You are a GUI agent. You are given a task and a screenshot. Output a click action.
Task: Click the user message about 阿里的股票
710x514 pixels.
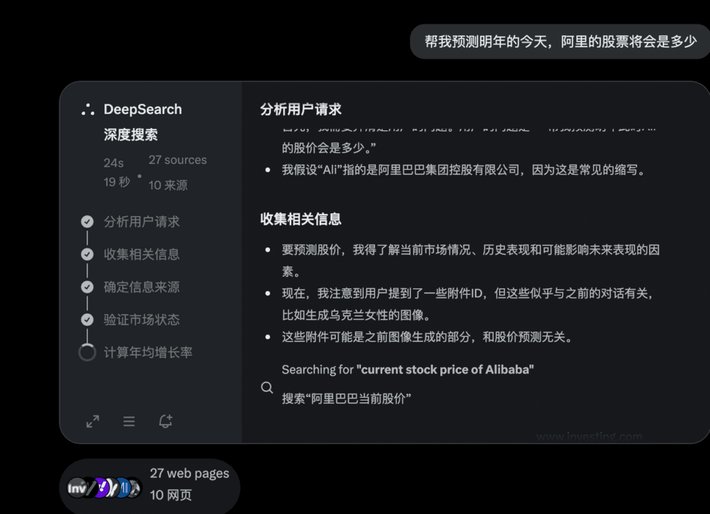tap(560, 42)
